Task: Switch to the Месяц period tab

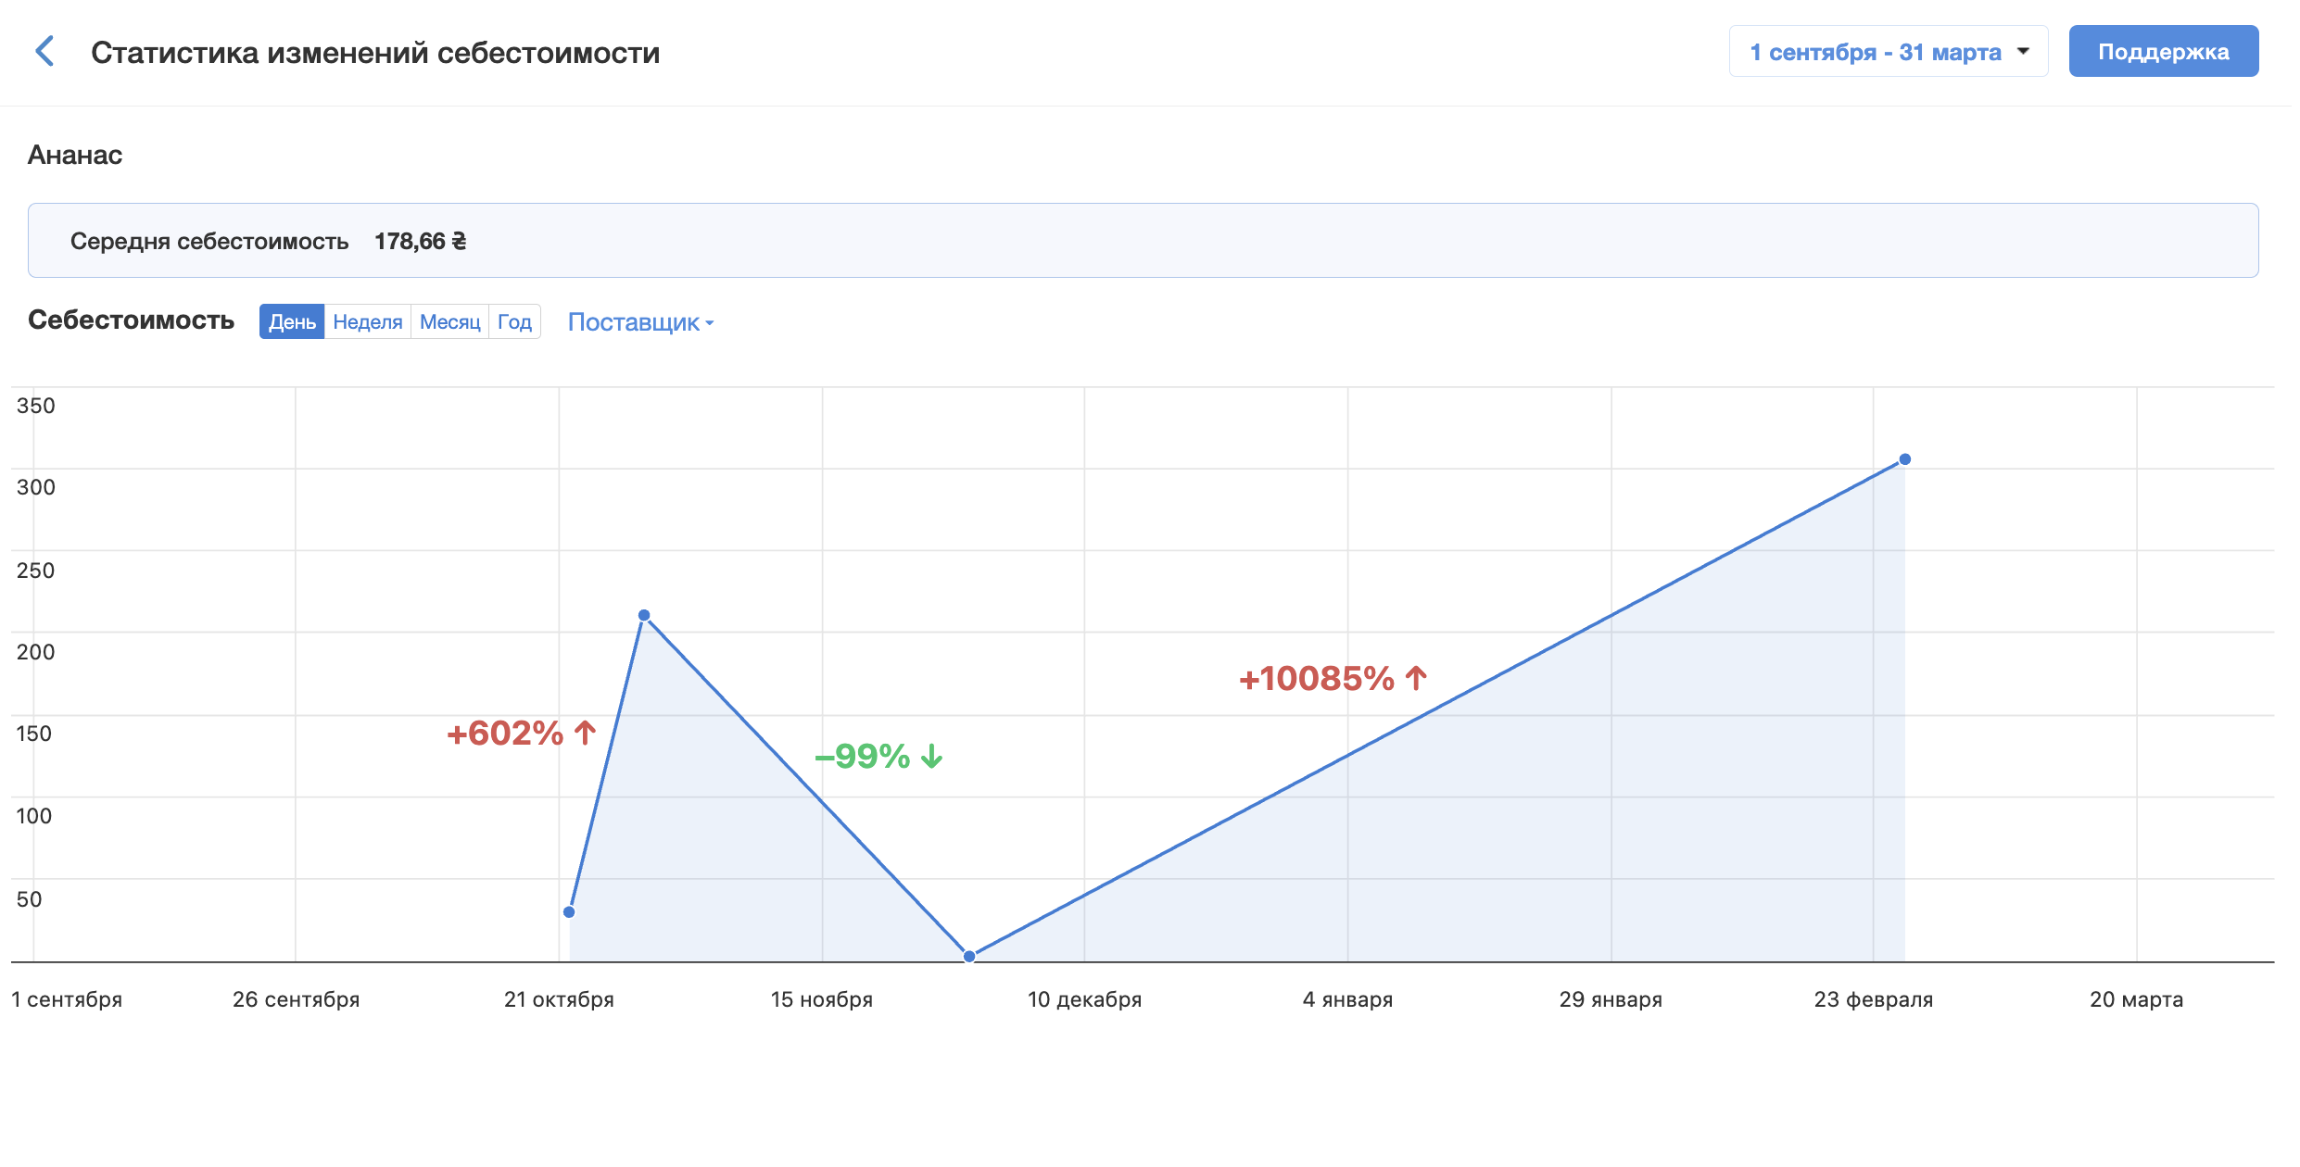Action: tap(449, 321)
